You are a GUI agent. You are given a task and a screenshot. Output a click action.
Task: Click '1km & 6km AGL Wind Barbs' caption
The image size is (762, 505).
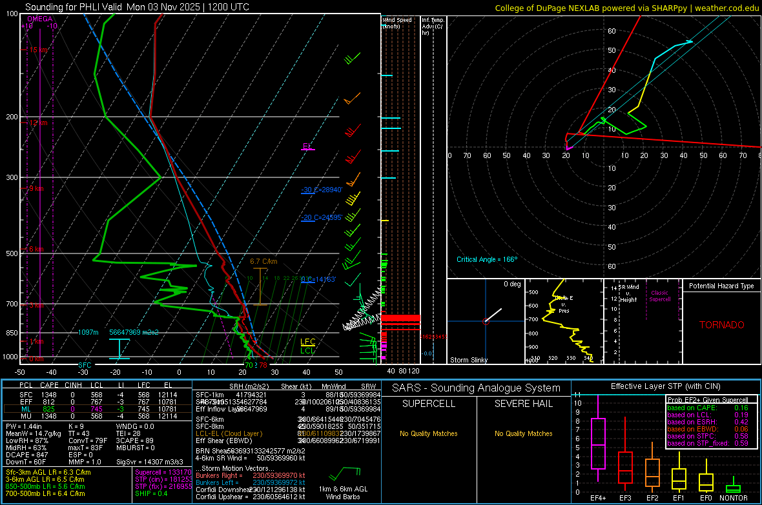tap(343, 493)
